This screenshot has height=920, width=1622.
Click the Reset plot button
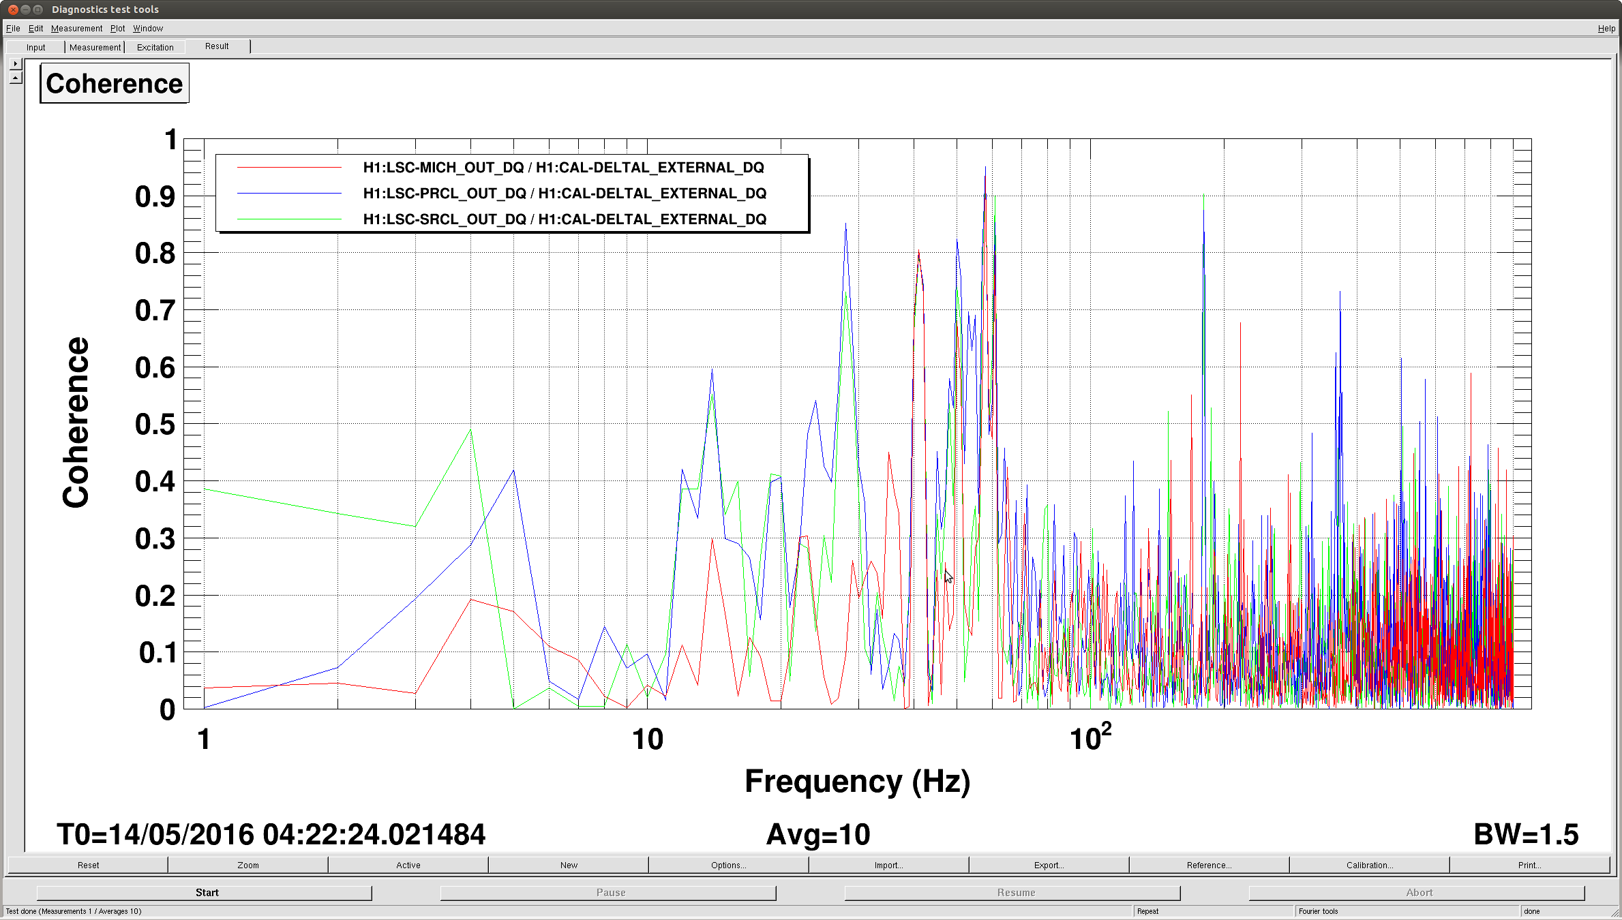[88, 865]
